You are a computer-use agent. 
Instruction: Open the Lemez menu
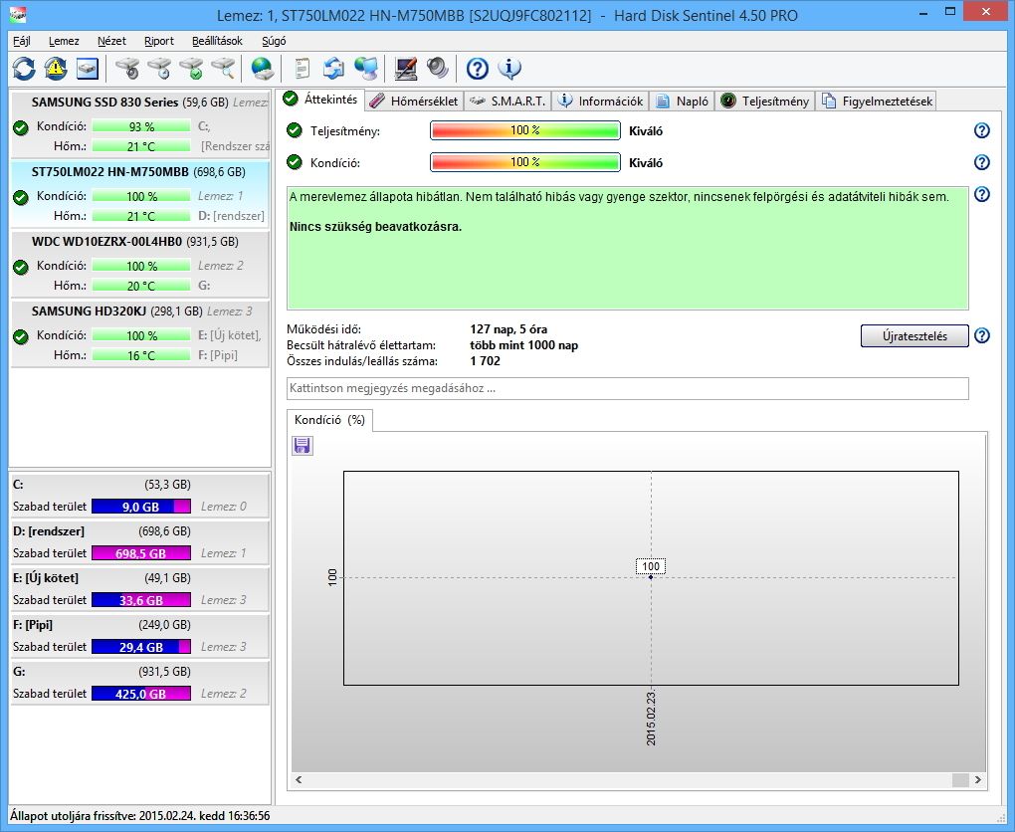(64, 41)
